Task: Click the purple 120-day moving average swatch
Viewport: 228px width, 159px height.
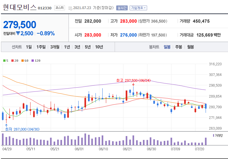Action: coord(33,61)
